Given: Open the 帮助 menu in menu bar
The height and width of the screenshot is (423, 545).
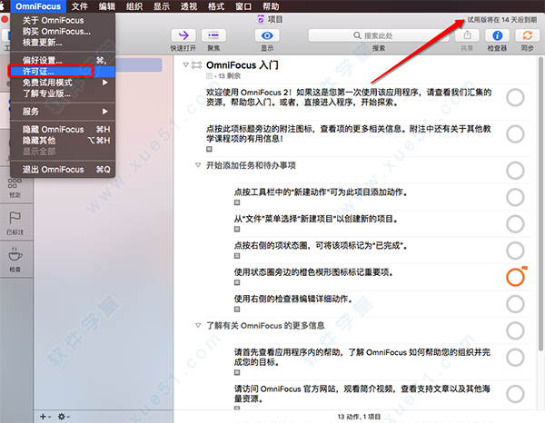Looking at the screenshot, I should pos(271,6).
